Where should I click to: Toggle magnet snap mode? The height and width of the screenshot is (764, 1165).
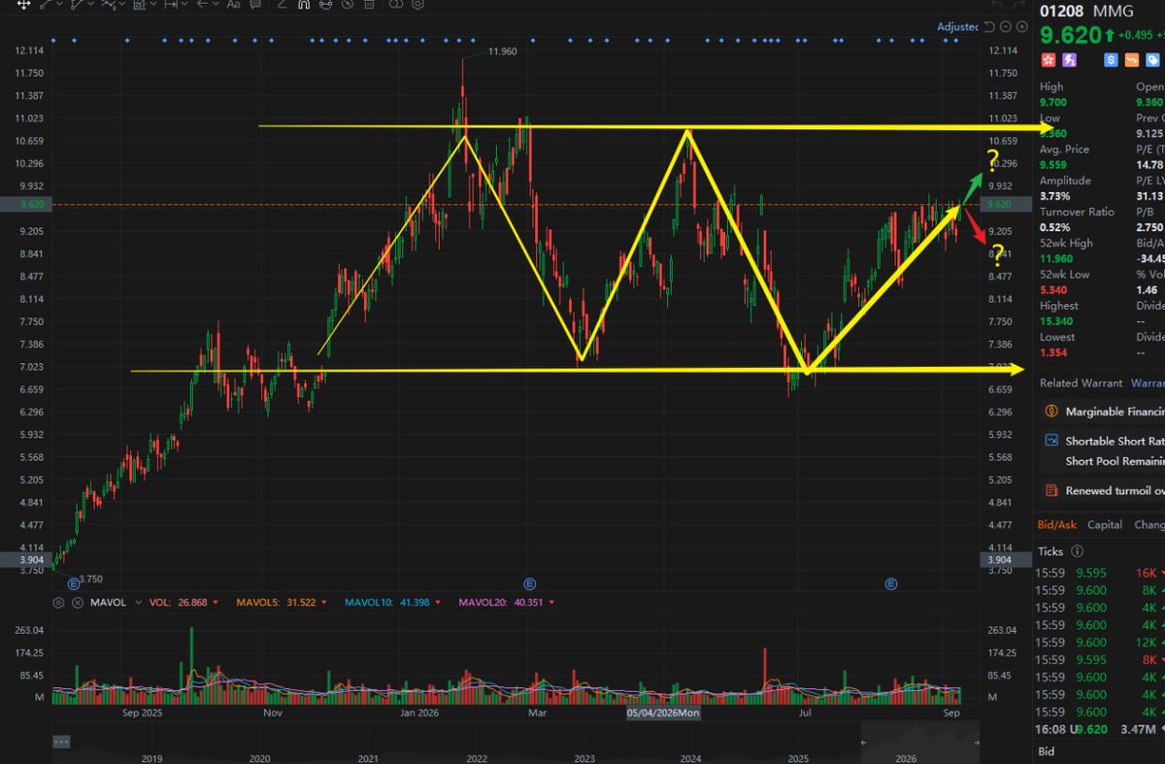303,4
